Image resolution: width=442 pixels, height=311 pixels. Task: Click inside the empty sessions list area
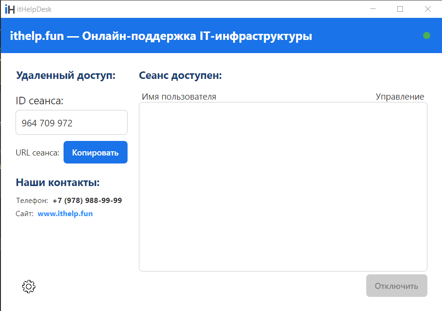click(x=283, y=187)
